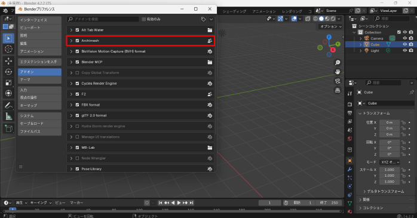Expand the FBX format addon details

71,105
